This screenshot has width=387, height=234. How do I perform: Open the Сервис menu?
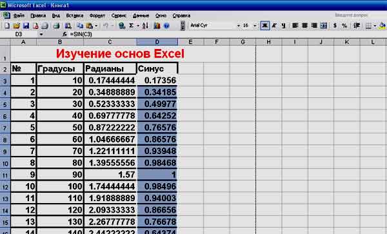(119, 15)
